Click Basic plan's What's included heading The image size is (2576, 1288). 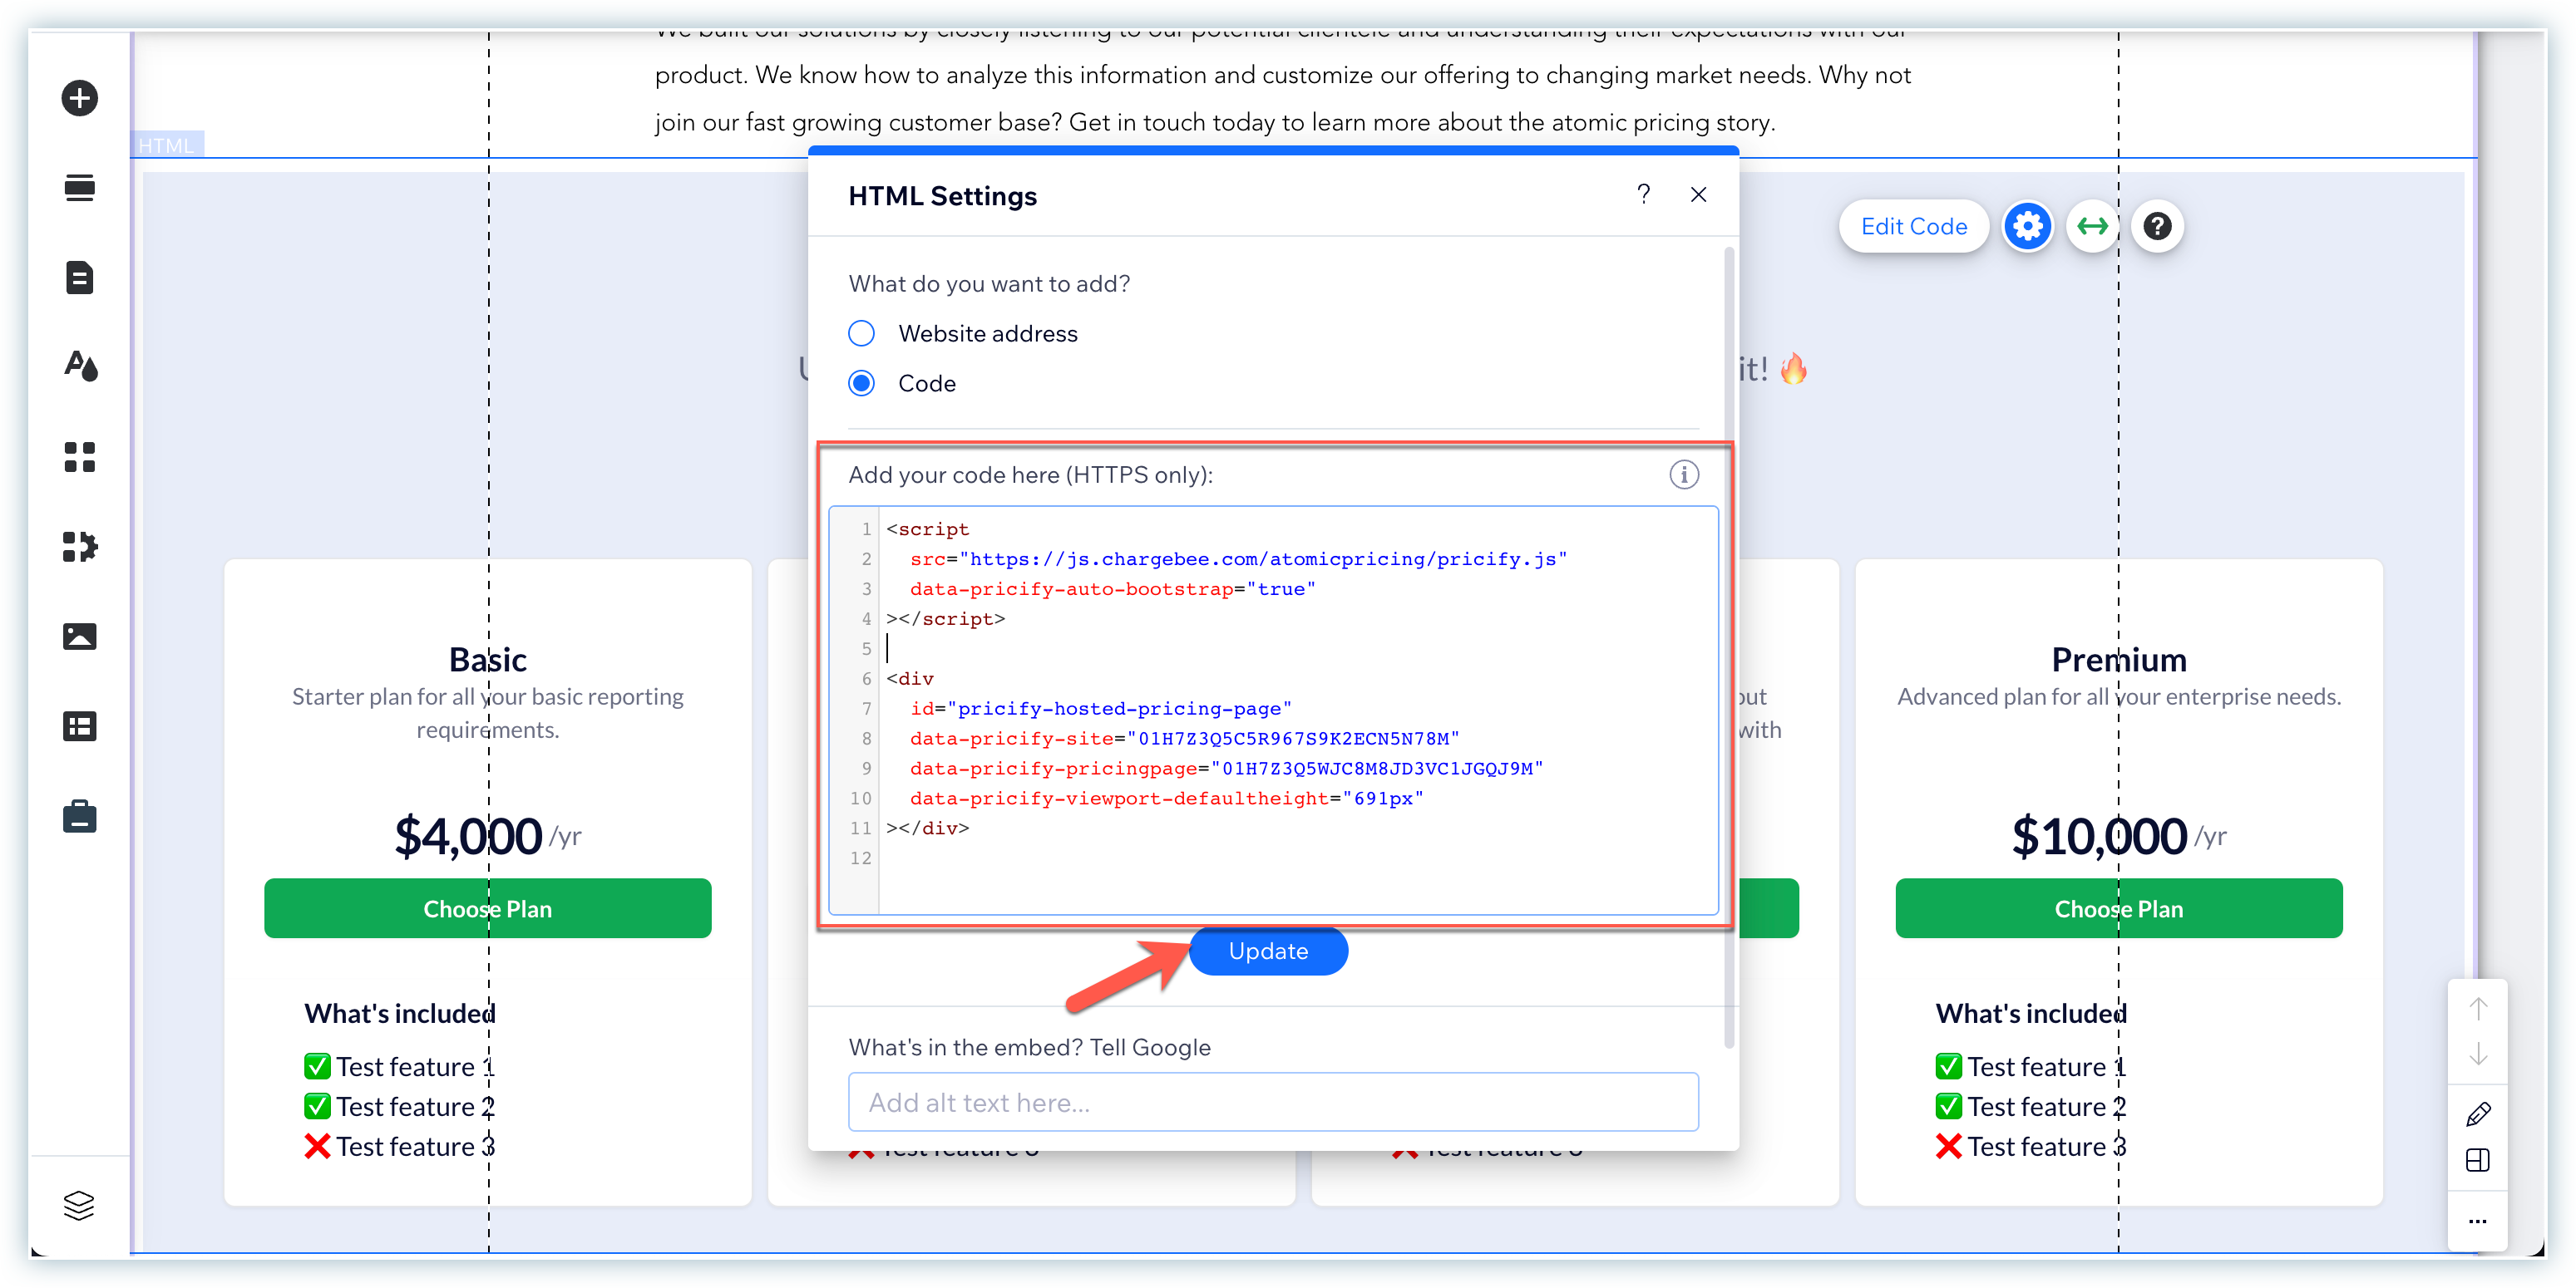coord(399,1013)
